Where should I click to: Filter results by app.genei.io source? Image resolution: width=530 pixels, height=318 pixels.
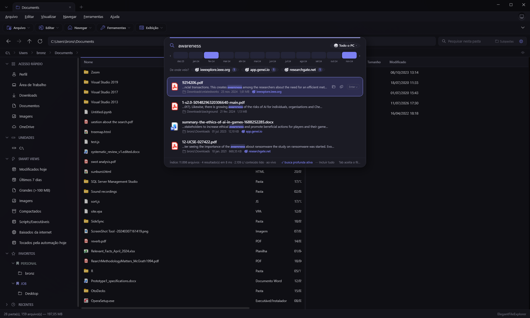tap(260, 70)
